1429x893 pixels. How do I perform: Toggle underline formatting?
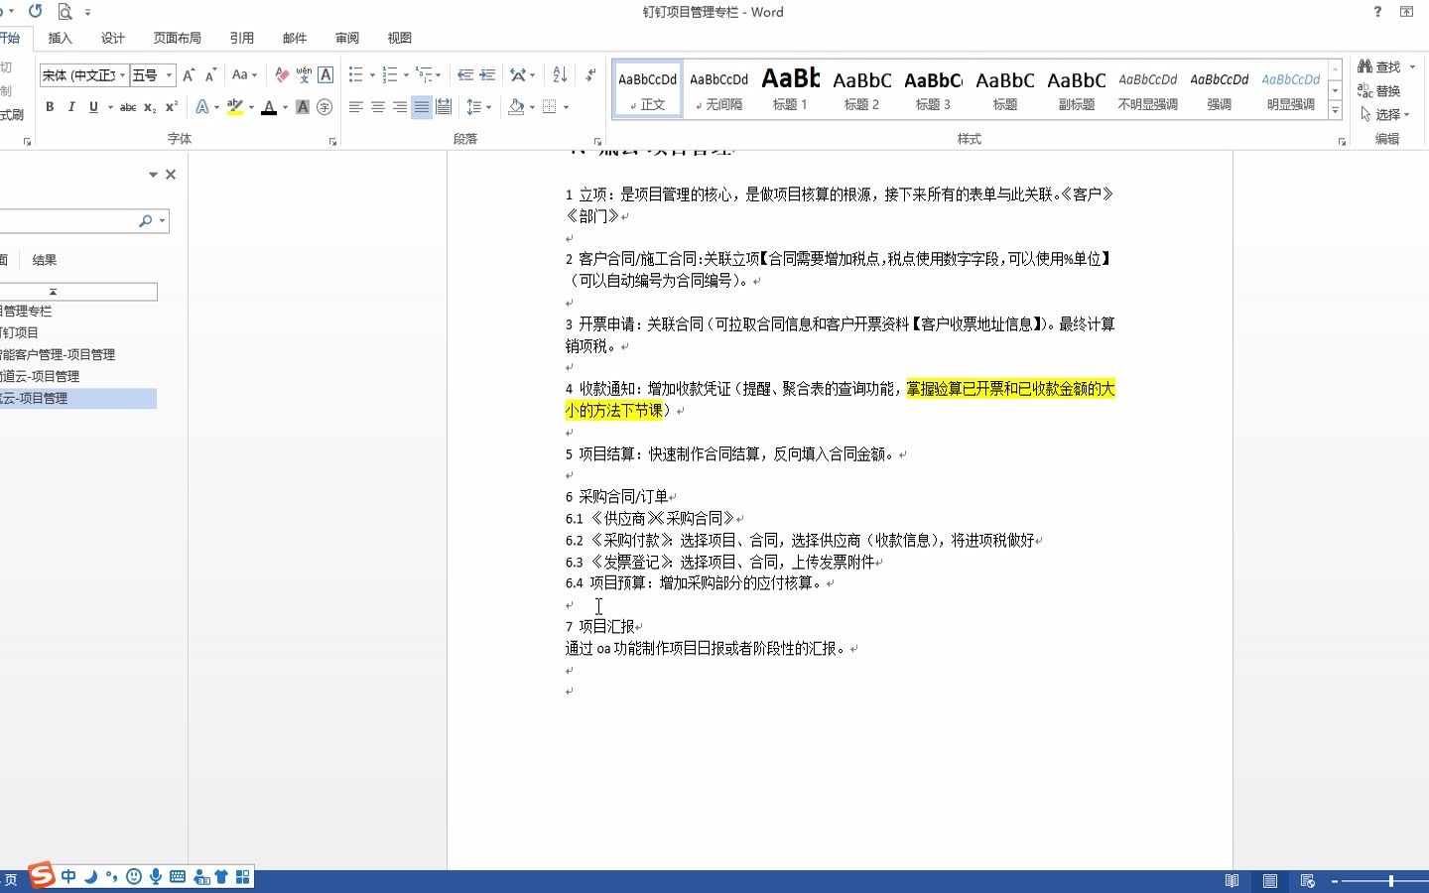click(93, 107)
